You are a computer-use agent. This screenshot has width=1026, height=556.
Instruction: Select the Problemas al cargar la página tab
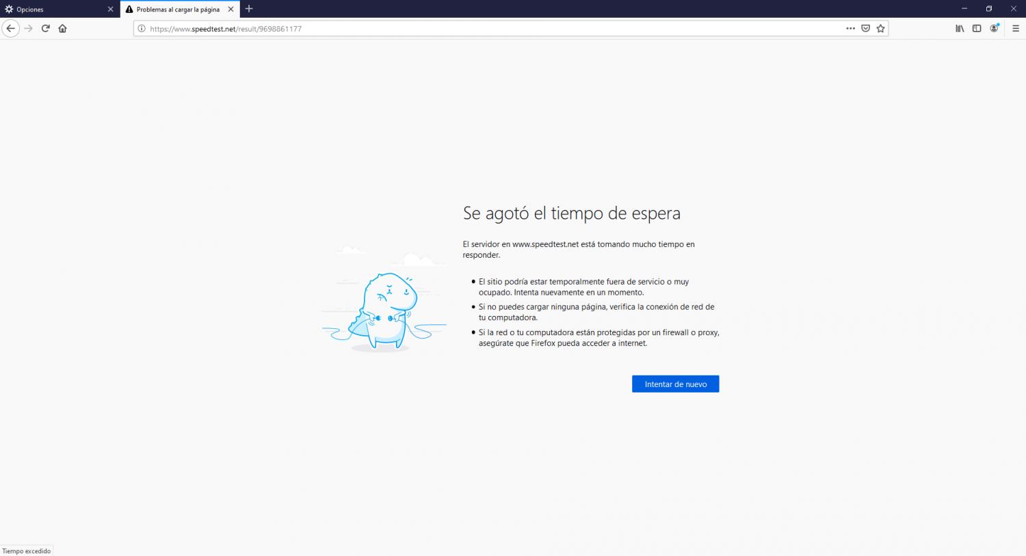[176, 10]
